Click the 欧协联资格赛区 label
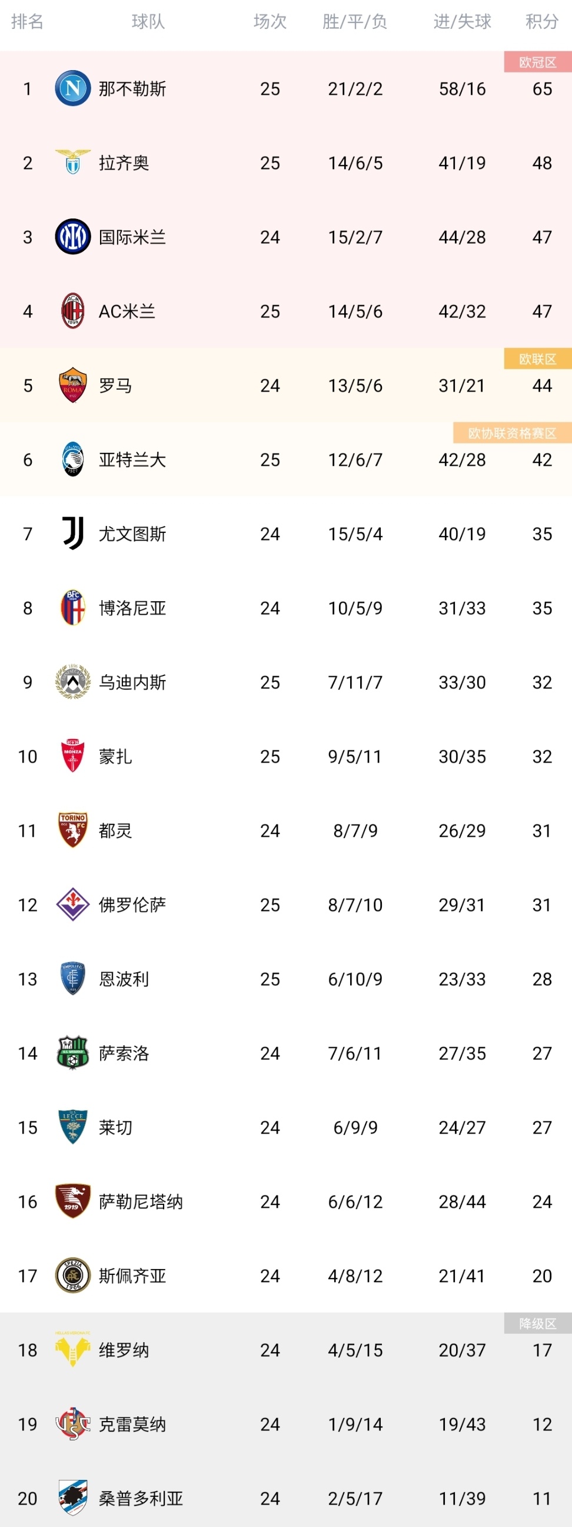Viewport: 572px width, 1527px height. (x=511, y=433)
